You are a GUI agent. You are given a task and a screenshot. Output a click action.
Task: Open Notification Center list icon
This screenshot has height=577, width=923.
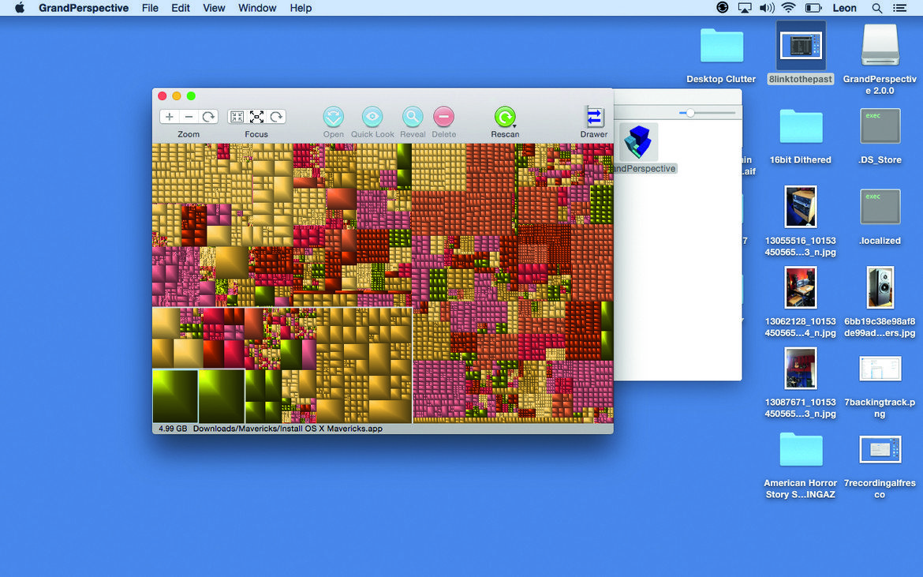pos(900,8)
